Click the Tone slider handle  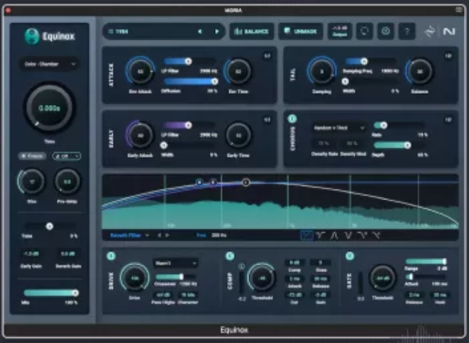50,227
